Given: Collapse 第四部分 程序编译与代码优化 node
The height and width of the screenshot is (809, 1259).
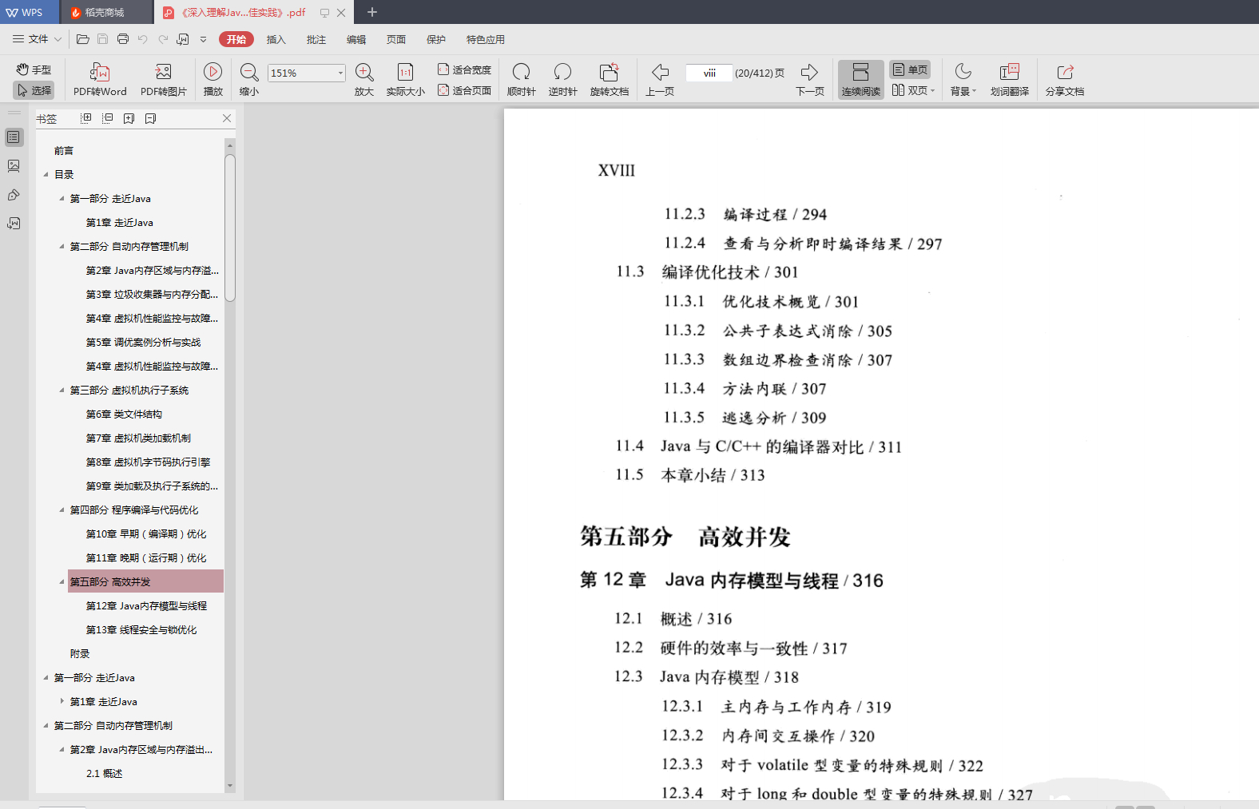Looking at the screenshot, I should (x=62, y=510).
